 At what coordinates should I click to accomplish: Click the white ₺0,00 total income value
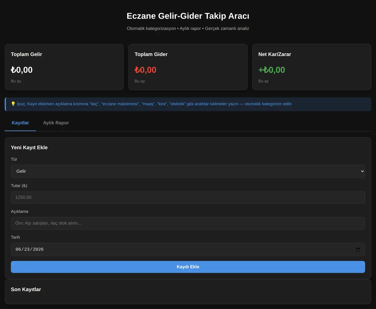22,70
